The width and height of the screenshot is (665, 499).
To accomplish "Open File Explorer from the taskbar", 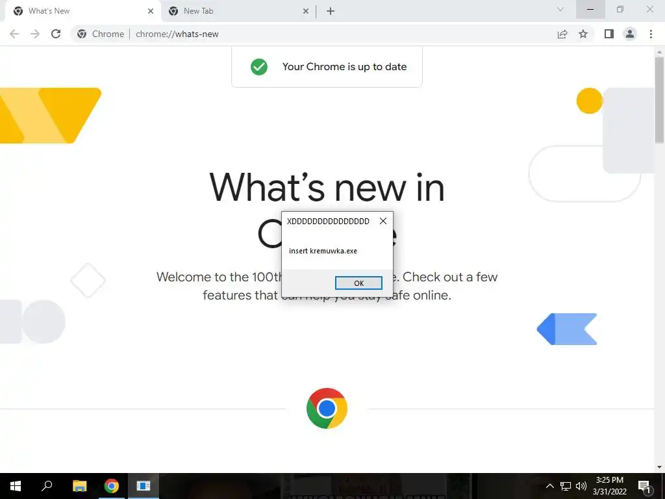I will click(79, 486).
